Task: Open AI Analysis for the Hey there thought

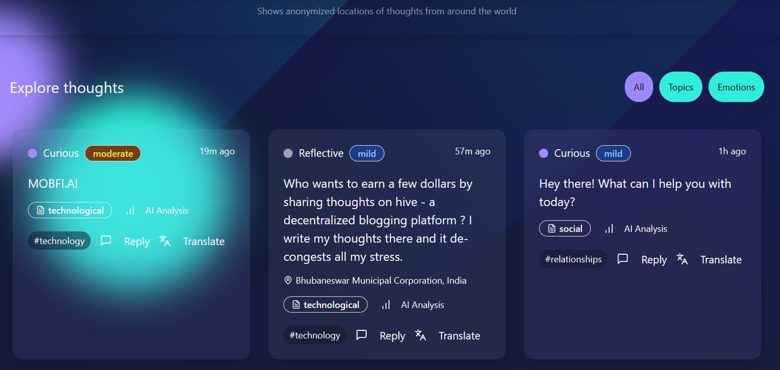Action: point(645,229)
